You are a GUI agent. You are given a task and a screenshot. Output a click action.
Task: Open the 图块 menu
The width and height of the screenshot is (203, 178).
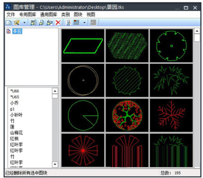pos(78,15)
